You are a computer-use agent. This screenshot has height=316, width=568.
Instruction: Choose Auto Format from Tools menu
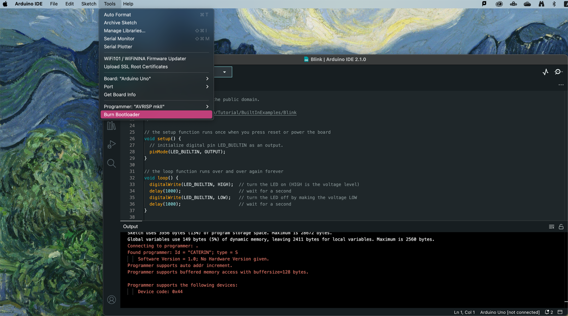pos(156,15)
